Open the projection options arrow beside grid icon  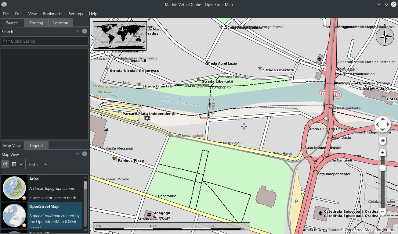click(x=21, y=165)
